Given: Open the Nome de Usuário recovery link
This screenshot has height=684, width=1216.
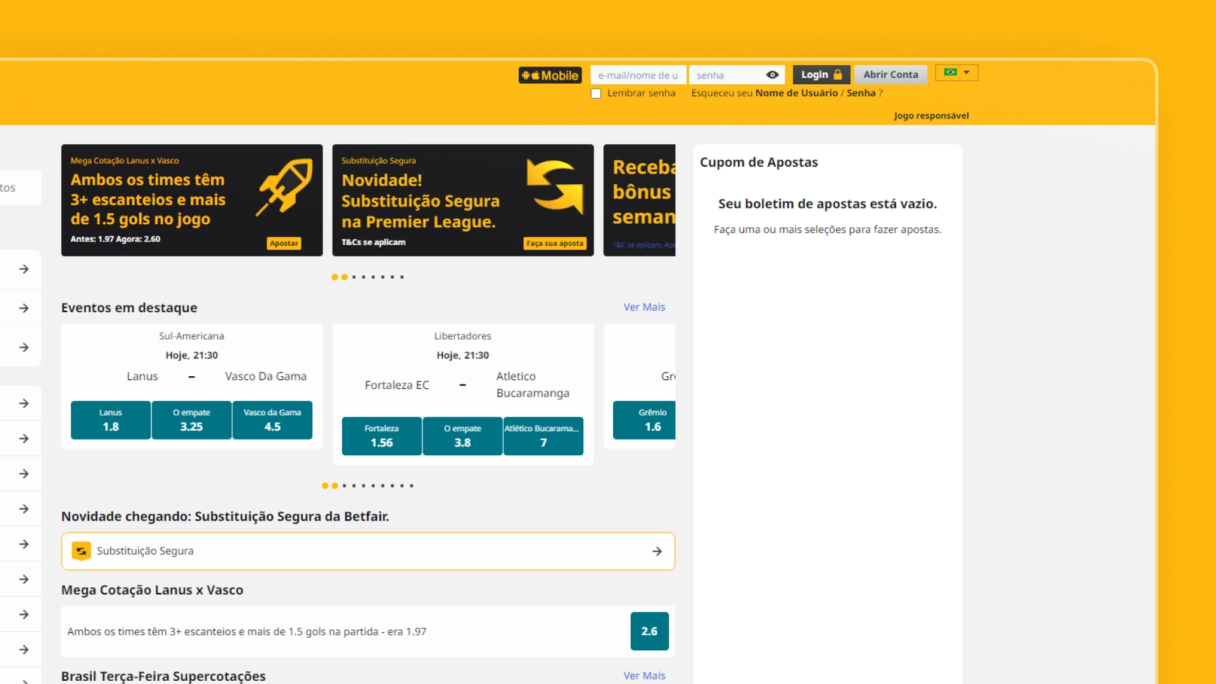Looking at the screenshot, I should click(x=796, y=93).
